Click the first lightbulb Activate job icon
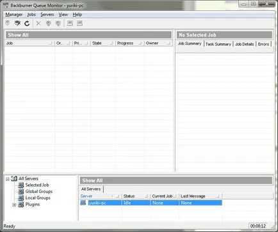Viewport: 278px width, 232px height. (49, 23)
